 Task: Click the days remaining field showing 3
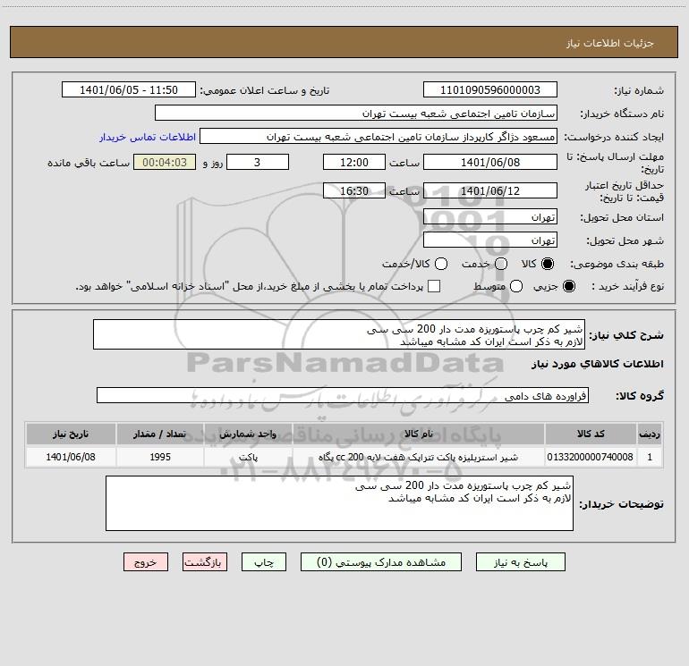(258, 162)
